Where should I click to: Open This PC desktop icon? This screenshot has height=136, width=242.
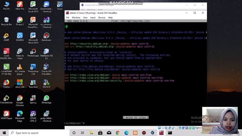coord(6,6)
